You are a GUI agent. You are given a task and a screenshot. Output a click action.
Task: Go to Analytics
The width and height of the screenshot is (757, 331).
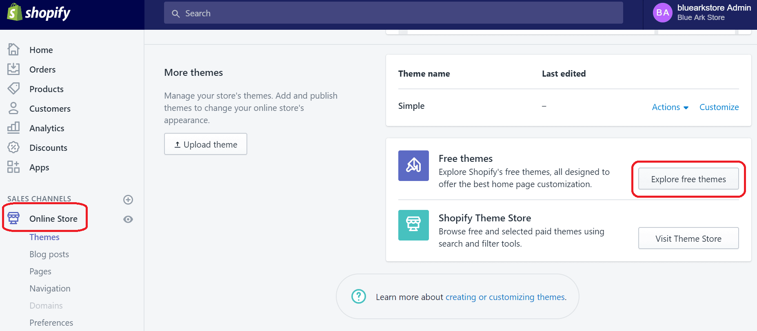(47, 128)
